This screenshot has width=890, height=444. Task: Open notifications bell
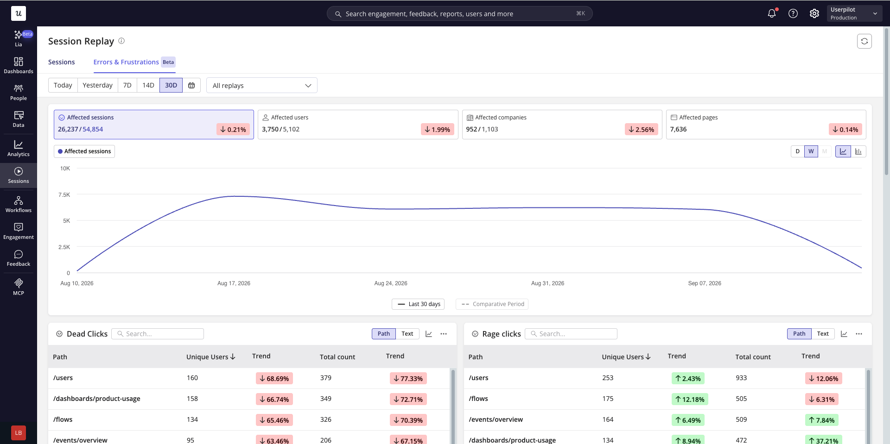772,13
